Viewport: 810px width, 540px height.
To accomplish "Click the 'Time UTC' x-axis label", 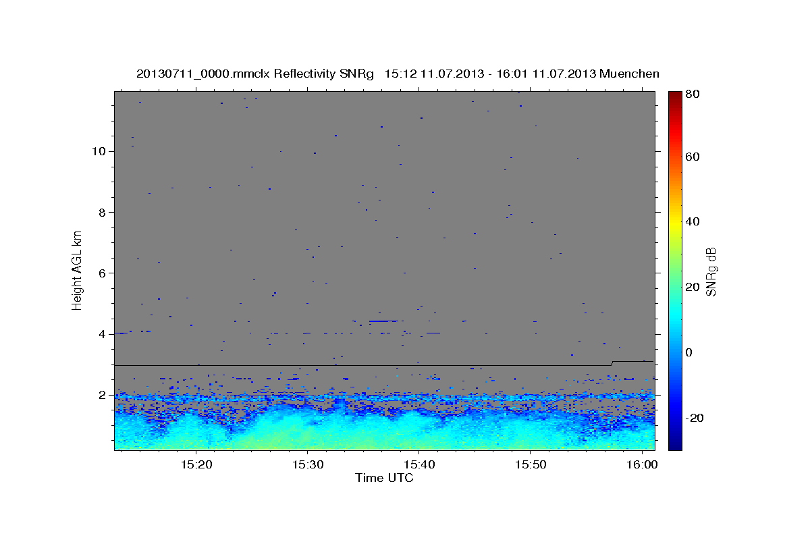I will coord(384,479).
